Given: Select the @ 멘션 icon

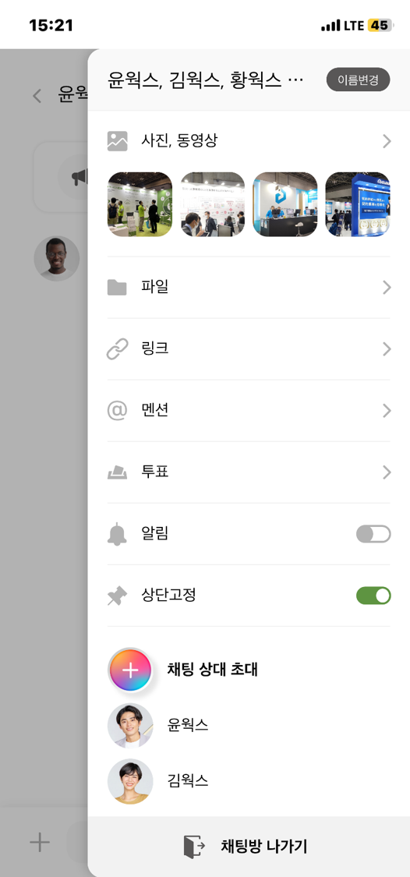Looking at the screenshot, I should (118, 411).
